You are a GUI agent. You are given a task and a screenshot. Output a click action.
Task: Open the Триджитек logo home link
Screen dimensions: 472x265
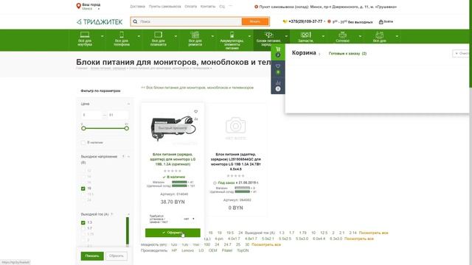coord(100,21)
